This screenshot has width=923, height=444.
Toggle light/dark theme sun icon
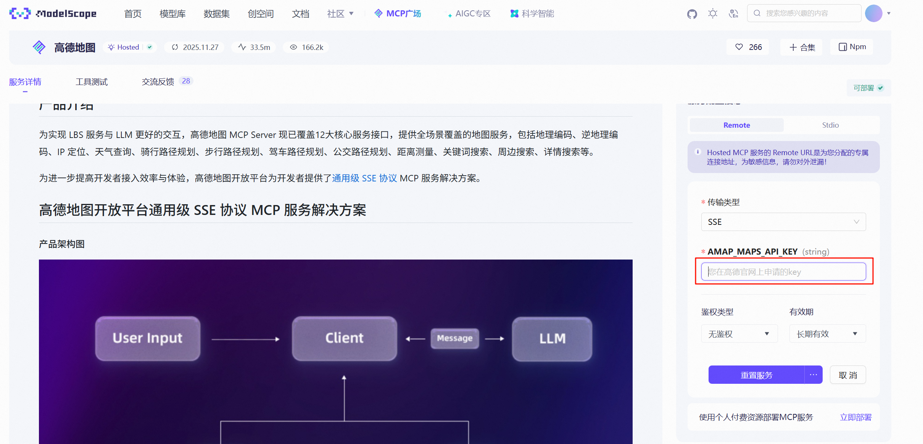712,14
